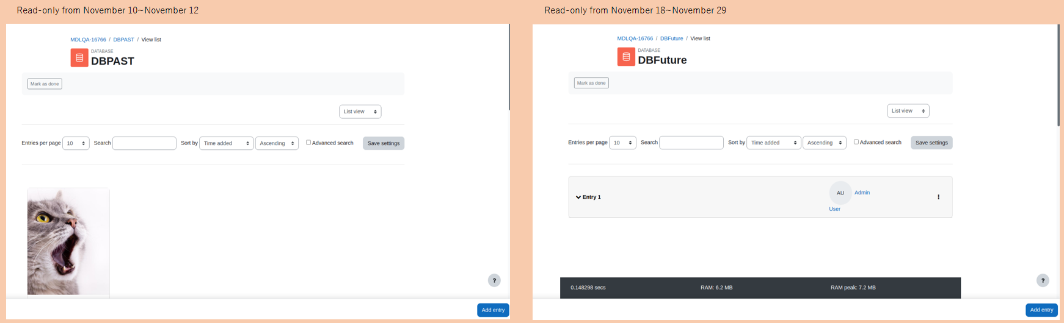The width and height of the screenshot is (1064, 323).
Task: Open the DBPAST breadcrumb link
Action: click(123, 40)
